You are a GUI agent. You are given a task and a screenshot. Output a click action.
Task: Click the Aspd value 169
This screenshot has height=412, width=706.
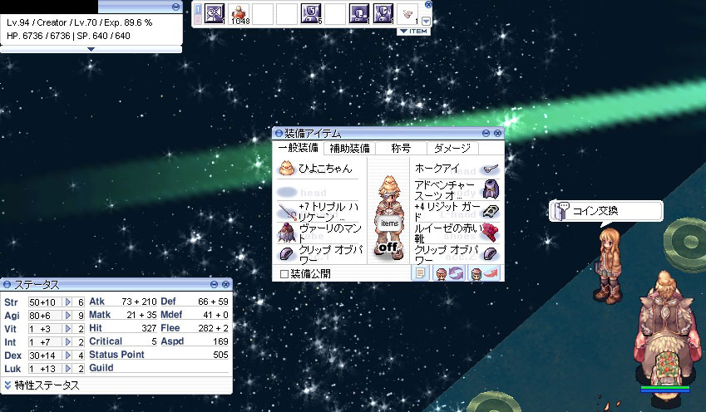[220, 341]
